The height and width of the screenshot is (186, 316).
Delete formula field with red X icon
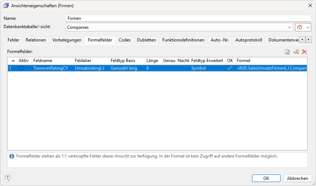click(304, 52)
